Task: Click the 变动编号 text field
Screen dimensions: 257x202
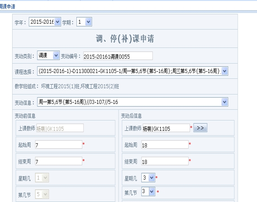Action: 118,56
